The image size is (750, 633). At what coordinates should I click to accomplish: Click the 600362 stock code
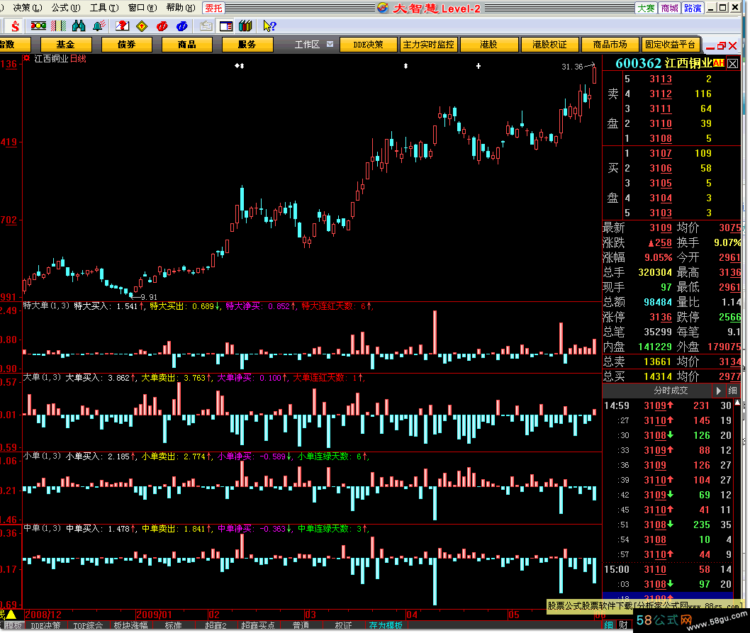638,63
